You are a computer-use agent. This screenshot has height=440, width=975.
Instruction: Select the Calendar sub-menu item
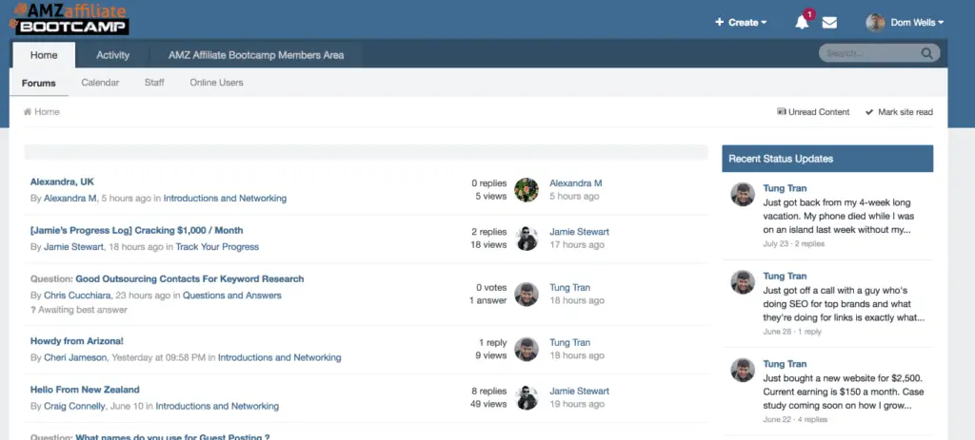point(100,83)
